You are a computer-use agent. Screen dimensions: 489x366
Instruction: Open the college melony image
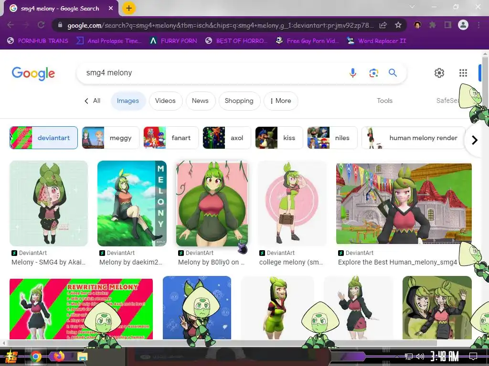pyautogui.click(x=292, y=203)
